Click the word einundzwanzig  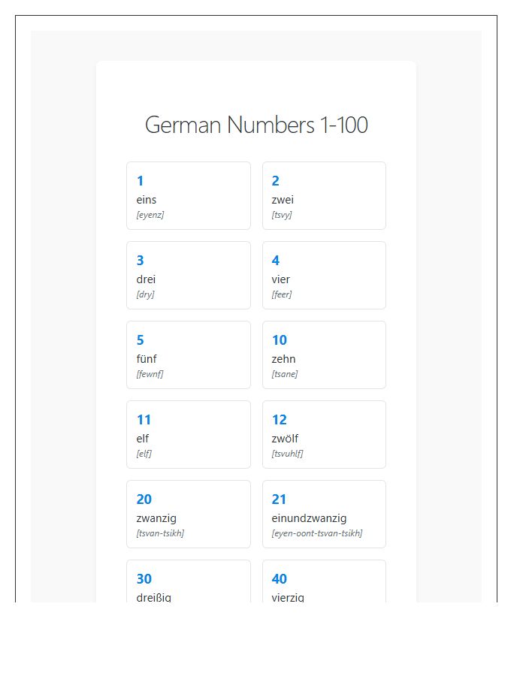(309, 518)
